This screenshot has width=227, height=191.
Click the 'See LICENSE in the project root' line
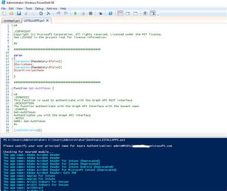(60, 37)
